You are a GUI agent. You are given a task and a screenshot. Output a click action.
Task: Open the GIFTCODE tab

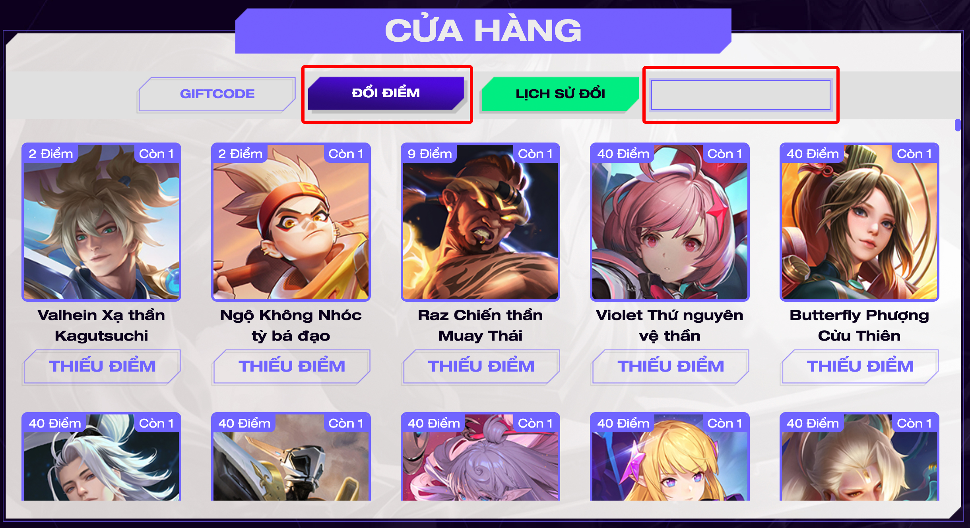pos(217,94)
